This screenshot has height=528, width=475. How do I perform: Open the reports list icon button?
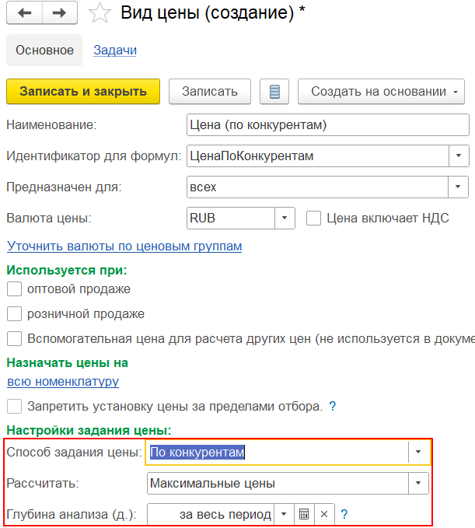point(274,92)
